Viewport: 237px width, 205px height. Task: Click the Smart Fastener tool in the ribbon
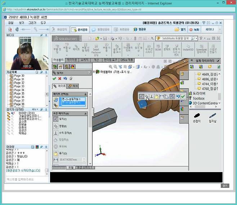(x=96, y=50)
